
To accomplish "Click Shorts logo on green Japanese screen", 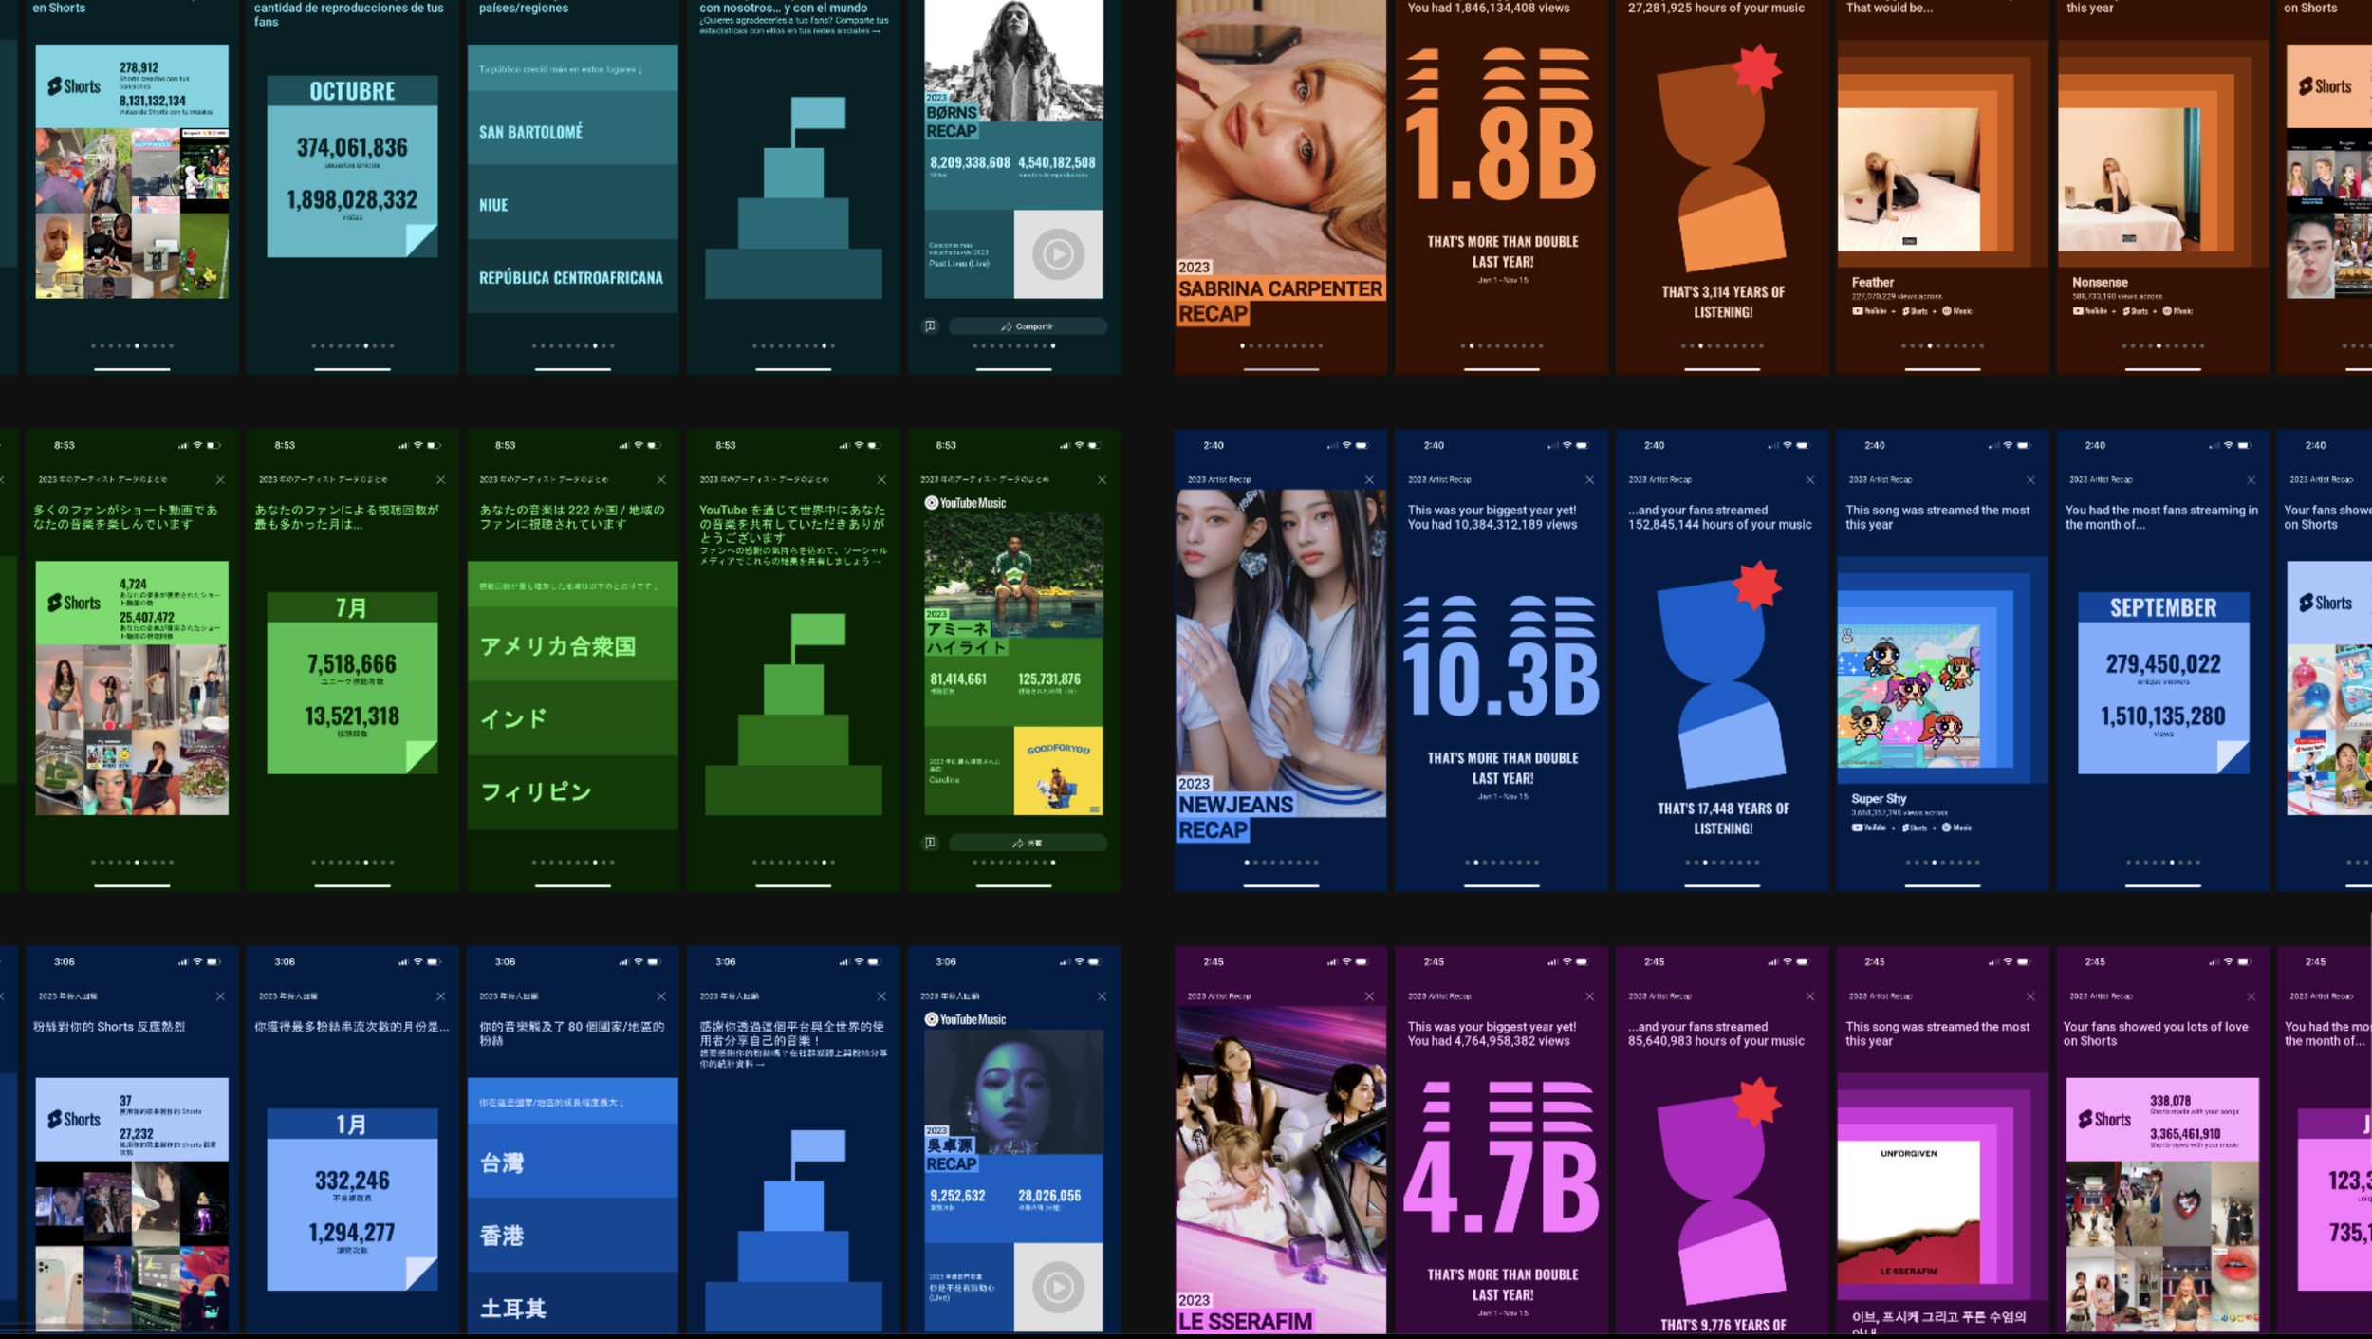I will pyautogui.click(x=75, y=604).
